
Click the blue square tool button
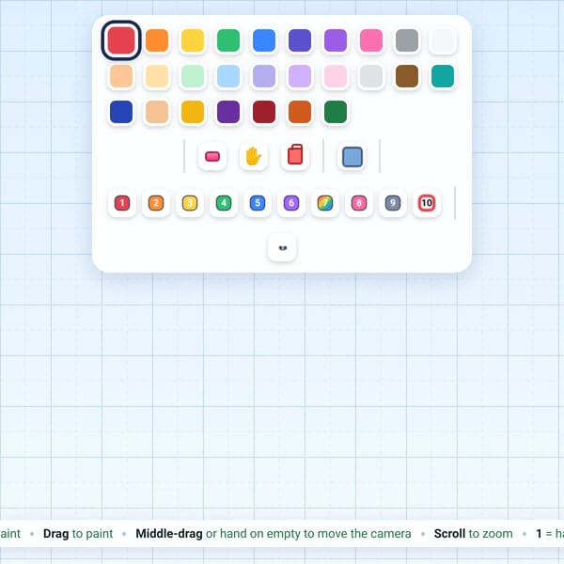(x=352, y=156)
